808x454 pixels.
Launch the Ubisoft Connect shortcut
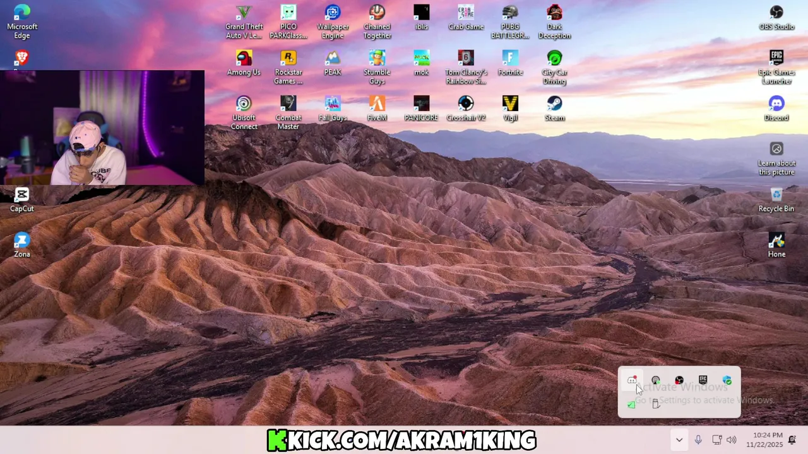click(x=244, y=112)
